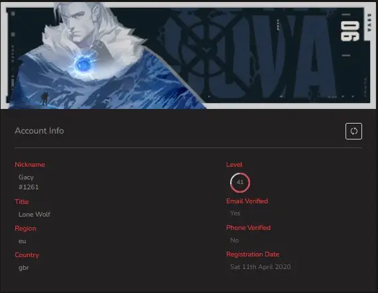Click the glowing blue orb on Sova's chest
Viewport: 378px width, 293px height.
point(83,64)
